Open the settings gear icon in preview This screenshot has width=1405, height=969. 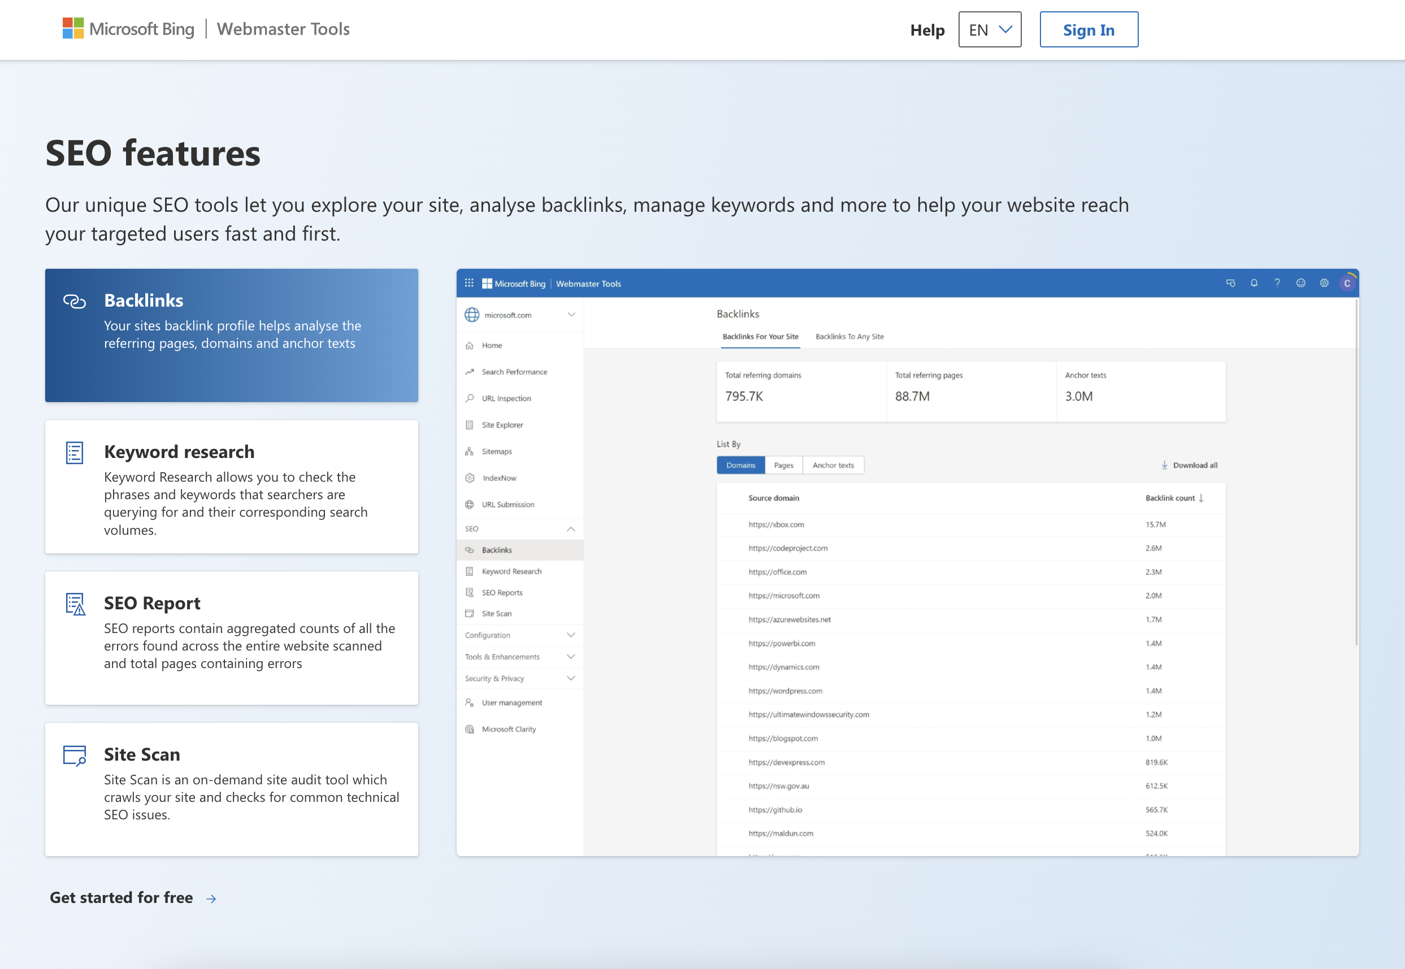(x=1324, y=283)
